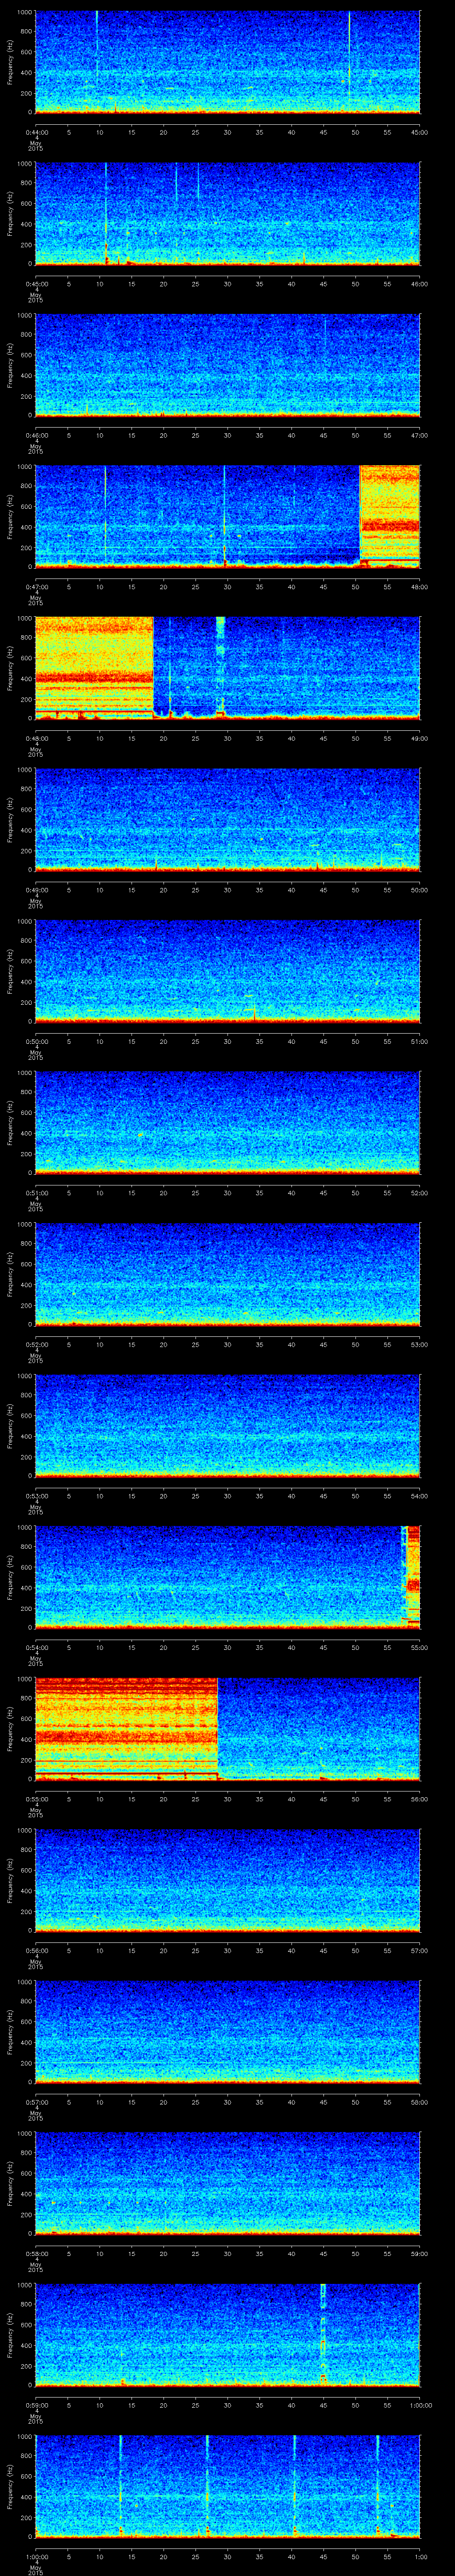Click the '46:00' end time label

420,284
